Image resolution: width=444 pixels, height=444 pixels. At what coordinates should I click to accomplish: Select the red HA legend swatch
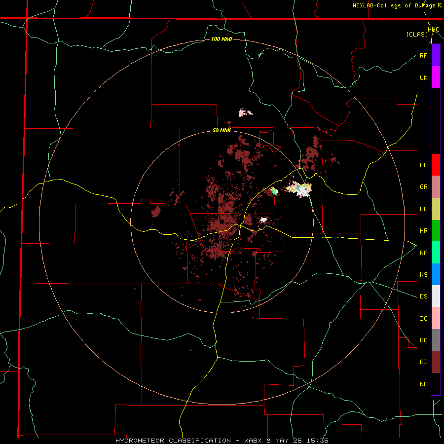pyautogui.click(x=436, y=165)
